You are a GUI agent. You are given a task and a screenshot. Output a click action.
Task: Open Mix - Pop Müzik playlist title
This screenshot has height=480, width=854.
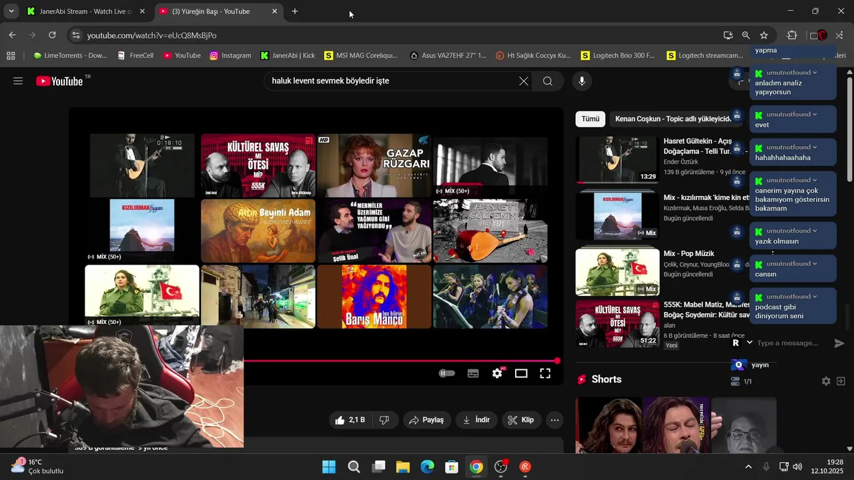(689, 253)
